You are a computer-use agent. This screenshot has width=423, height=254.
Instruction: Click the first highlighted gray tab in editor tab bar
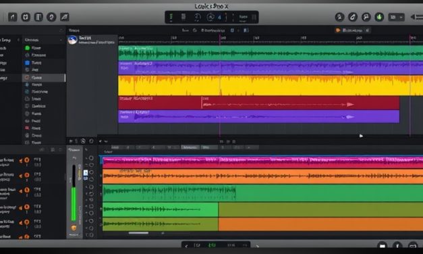click(x=190, y=147)
